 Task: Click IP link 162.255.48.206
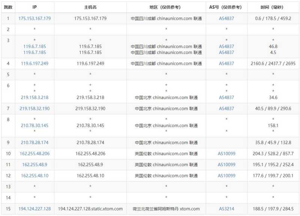coord(34,153)
